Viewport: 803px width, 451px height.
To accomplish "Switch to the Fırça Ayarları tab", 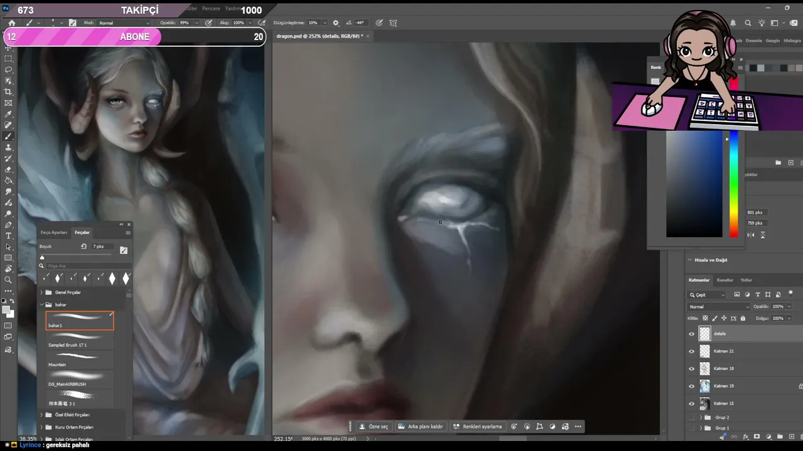I will tap(54, 232).
